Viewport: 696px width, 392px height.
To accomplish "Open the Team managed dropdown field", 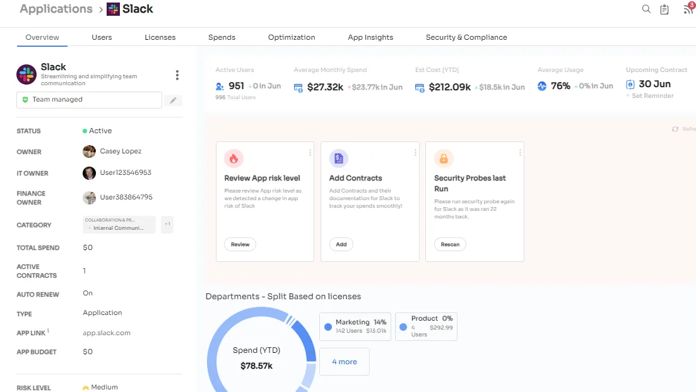I will 89,100.
